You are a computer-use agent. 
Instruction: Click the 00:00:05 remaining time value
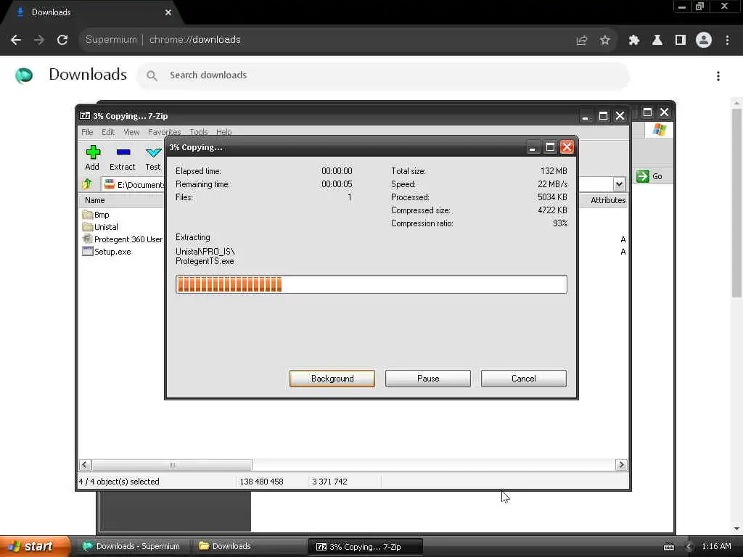click(x=337, y=183)
